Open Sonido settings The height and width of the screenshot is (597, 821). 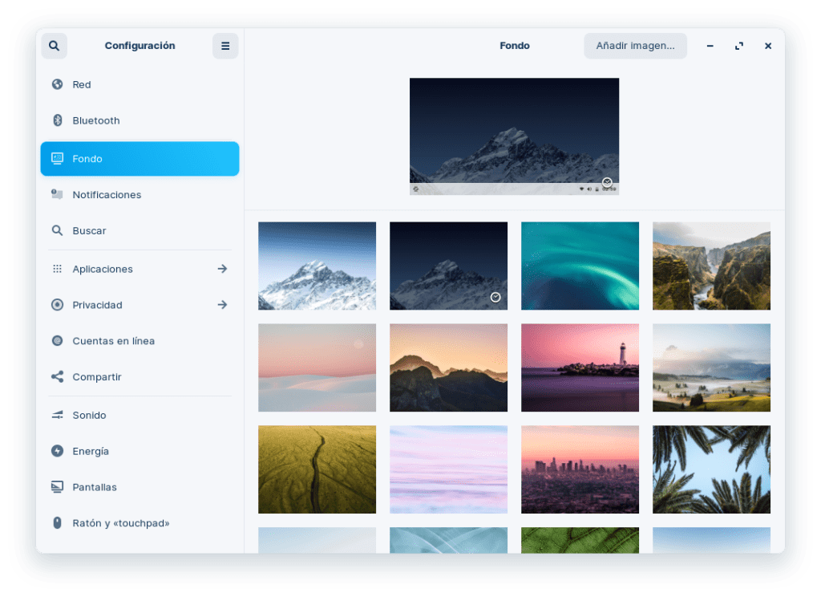coord(140,415)
